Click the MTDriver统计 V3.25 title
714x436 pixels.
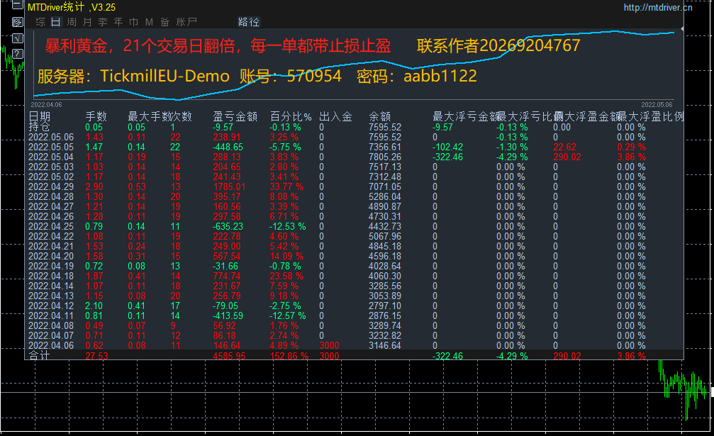tap(72, 7)
